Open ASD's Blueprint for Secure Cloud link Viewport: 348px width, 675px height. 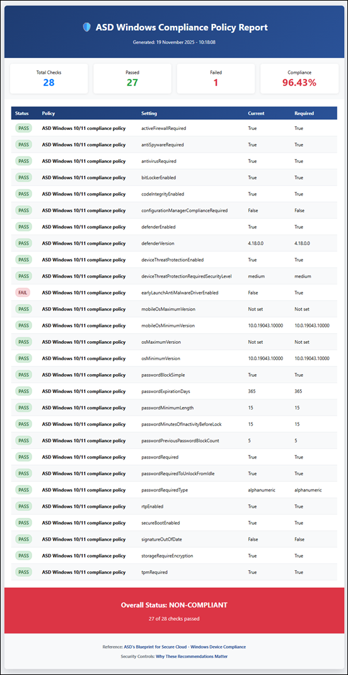(185, 647)
